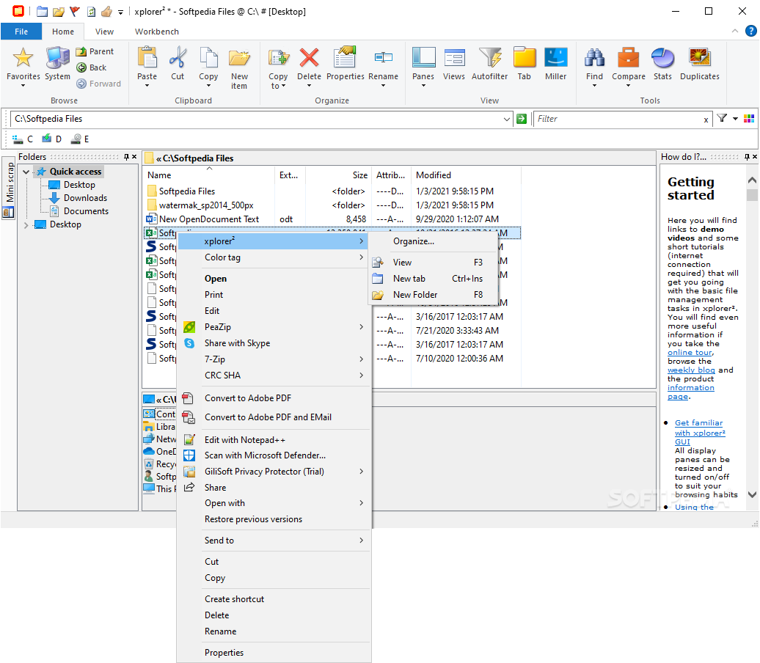This screenshot has width=760, height=663.
Task: Expand the CRC SHA submenu
Action: coord(361,375)
